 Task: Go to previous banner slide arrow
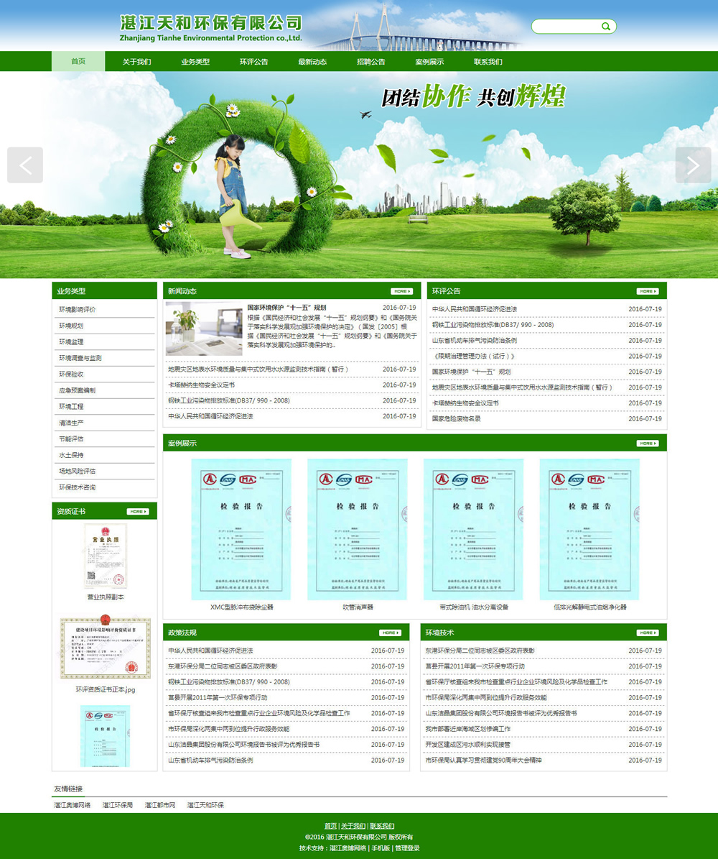25,165
